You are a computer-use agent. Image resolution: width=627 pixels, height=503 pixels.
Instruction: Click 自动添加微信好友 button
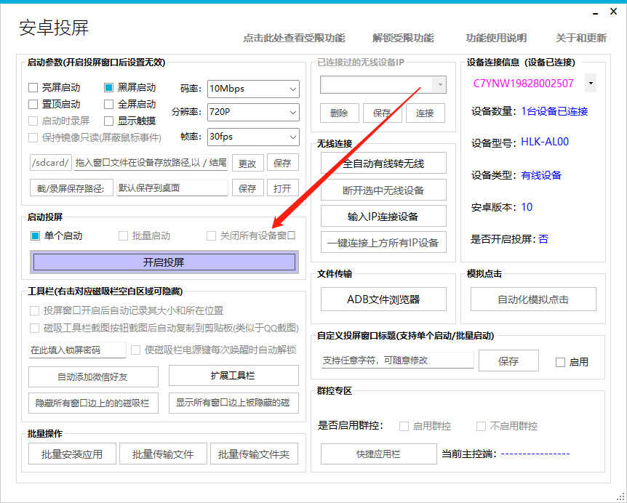pos(93,377)
